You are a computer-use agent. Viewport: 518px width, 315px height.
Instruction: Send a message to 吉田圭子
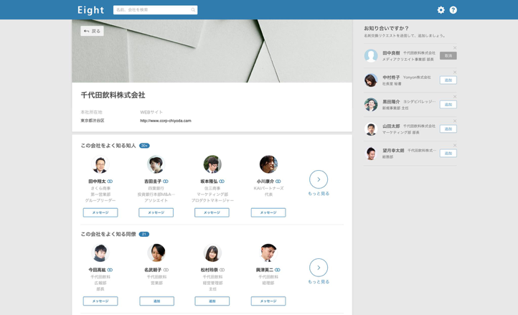pos(156,212)
